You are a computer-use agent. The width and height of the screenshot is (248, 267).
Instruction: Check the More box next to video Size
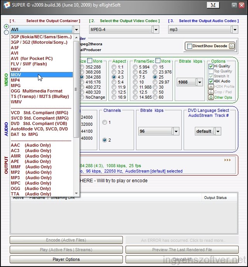pos(90,61)
